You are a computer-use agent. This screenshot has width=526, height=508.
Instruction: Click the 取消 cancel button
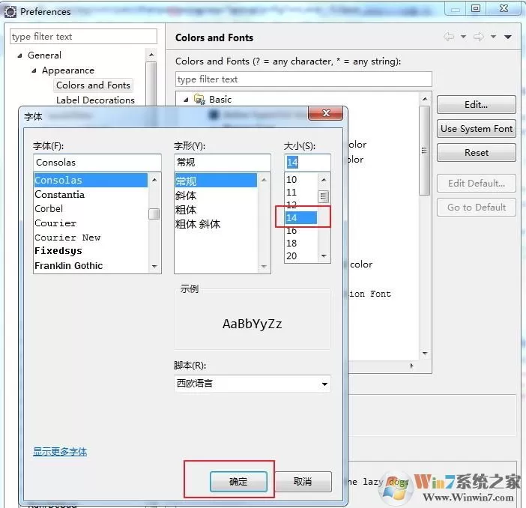click(x=303, y=482)
